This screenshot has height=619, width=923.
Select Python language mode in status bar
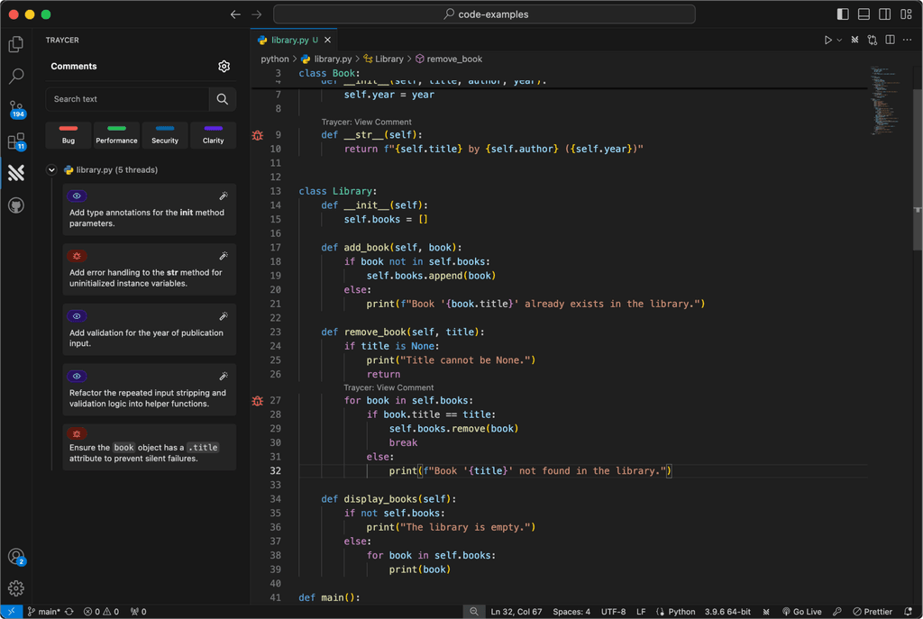(675, 612)
